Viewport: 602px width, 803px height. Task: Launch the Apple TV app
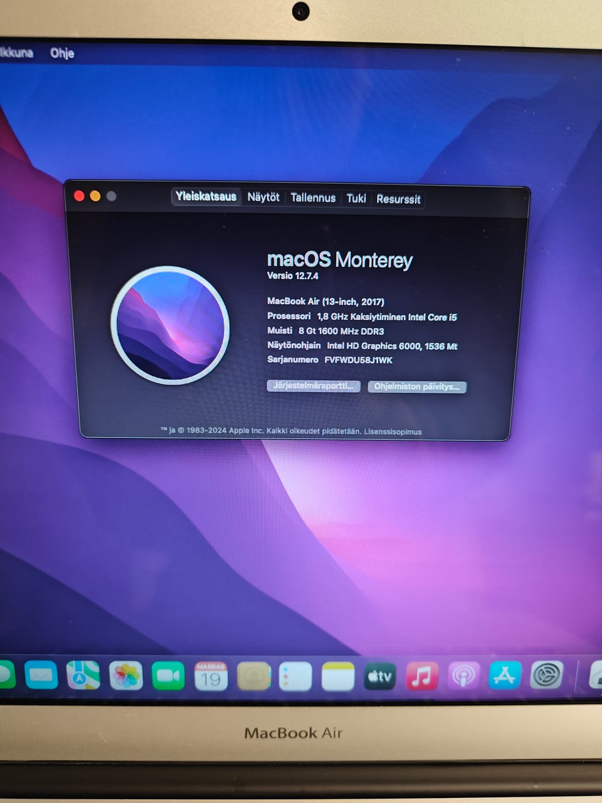point(380,676)
